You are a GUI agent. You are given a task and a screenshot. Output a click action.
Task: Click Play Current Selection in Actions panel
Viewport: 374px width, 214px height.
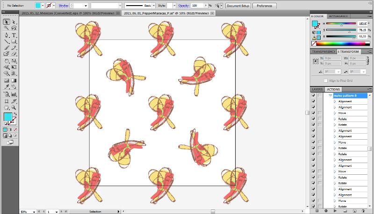click(x=335, y=211)
